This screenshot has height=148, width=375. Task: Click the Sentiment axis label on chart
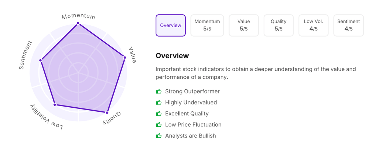tap(26, 55)
